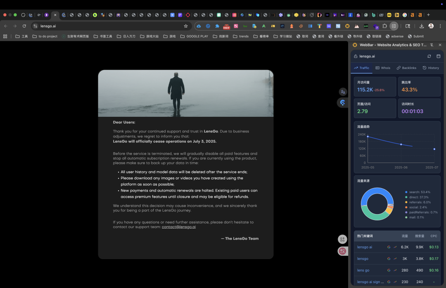Click trend icon in 'lensgo ai' keyword row
The image size is (446, 288).
click(x=395, y=247)
